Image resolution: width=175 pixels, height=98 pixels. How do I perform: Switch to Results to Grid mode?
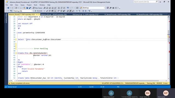(x=71, y=11)
